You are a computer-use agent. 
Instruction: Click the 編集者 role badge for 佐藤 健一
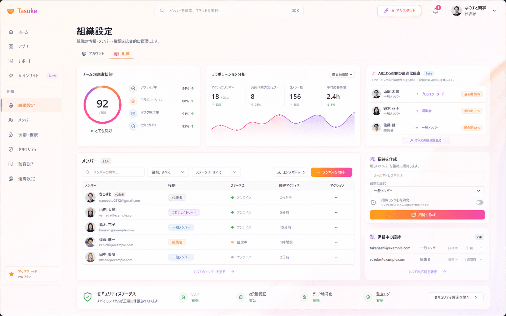click(x=177, y=242)
